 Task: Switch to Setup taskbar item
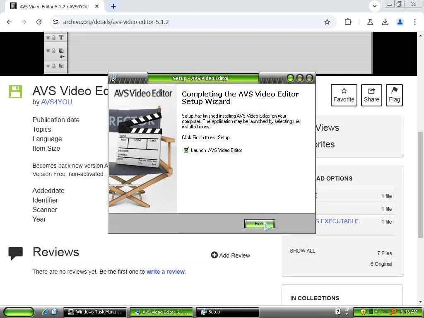[227, 312]
